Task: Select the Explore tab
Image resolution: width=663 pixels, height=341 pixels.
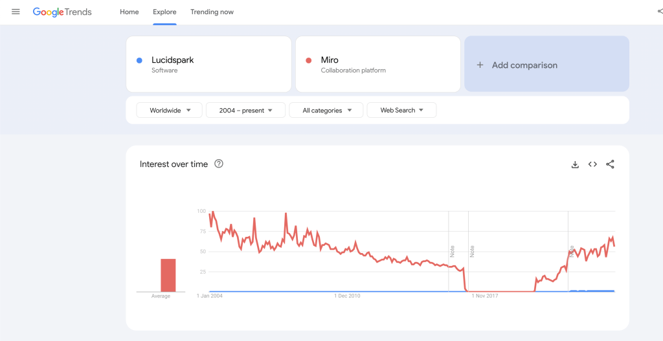Action: point(165,12)
